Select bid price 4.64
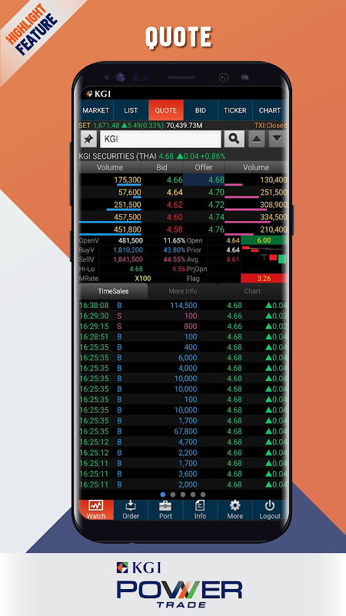346x616 pixels. [175, 192]
